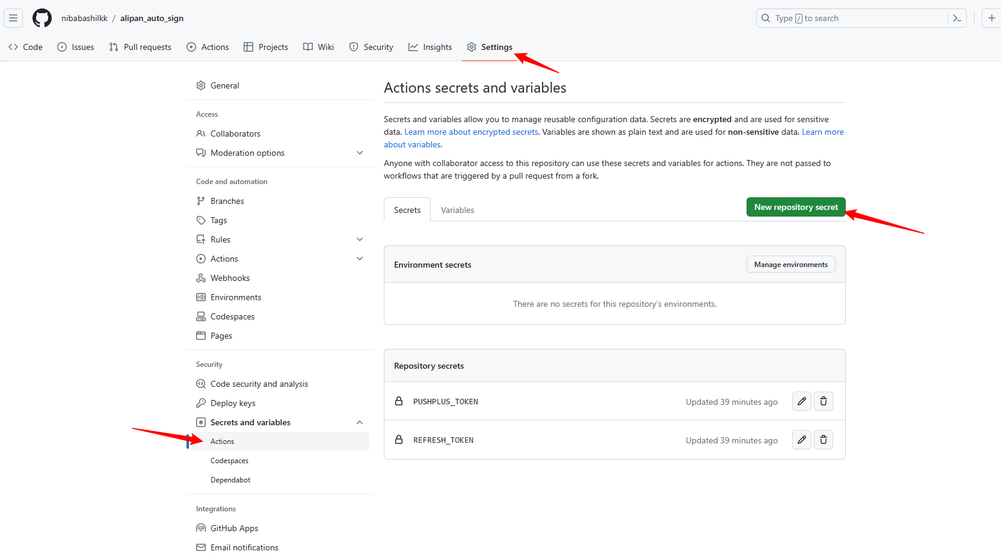Click the shield-search icon for Code security
This screenshot has width=1001, height=560.
201,384
